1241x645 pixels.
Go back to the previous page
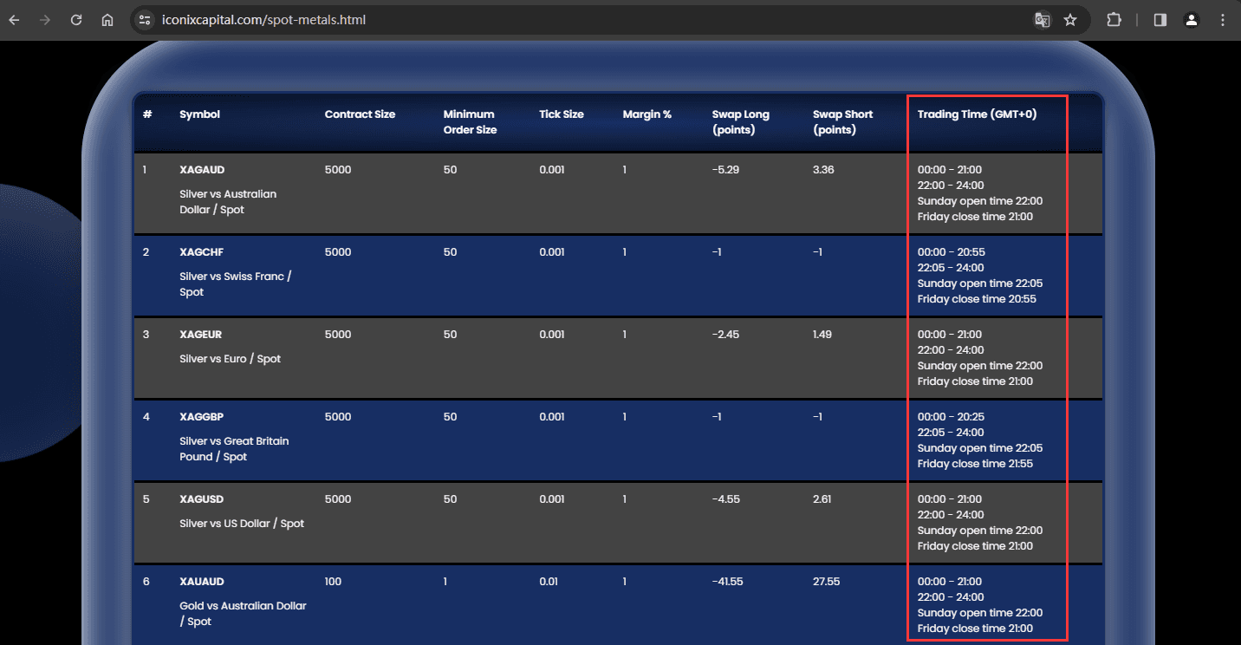(14, 20)
